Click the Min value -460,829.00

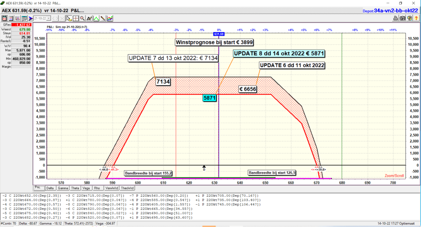(22, 59)
